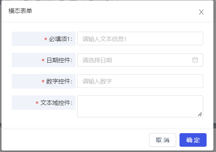Click inside the 文本域控件 textarea
The image size is (216, 152).
(140, 106)
